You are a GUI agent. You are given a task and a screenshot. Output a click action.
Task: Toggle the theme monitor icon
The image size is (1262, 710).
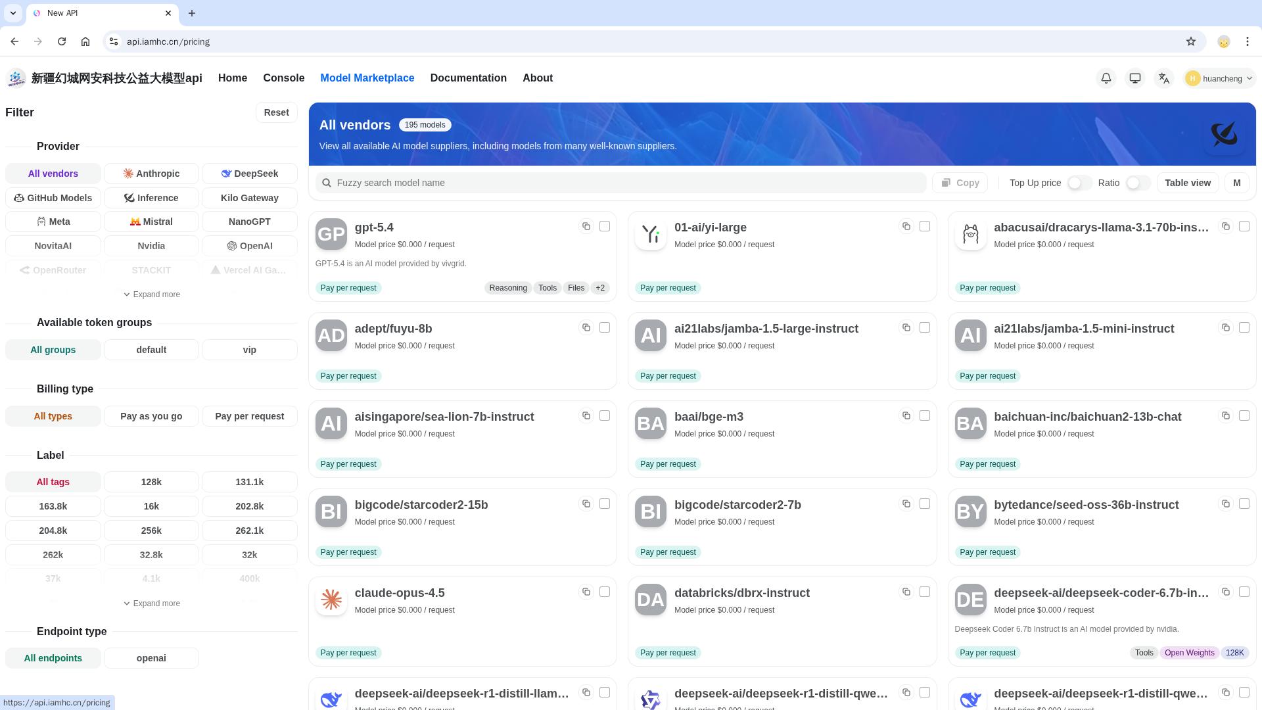(x=1135, y=78)
